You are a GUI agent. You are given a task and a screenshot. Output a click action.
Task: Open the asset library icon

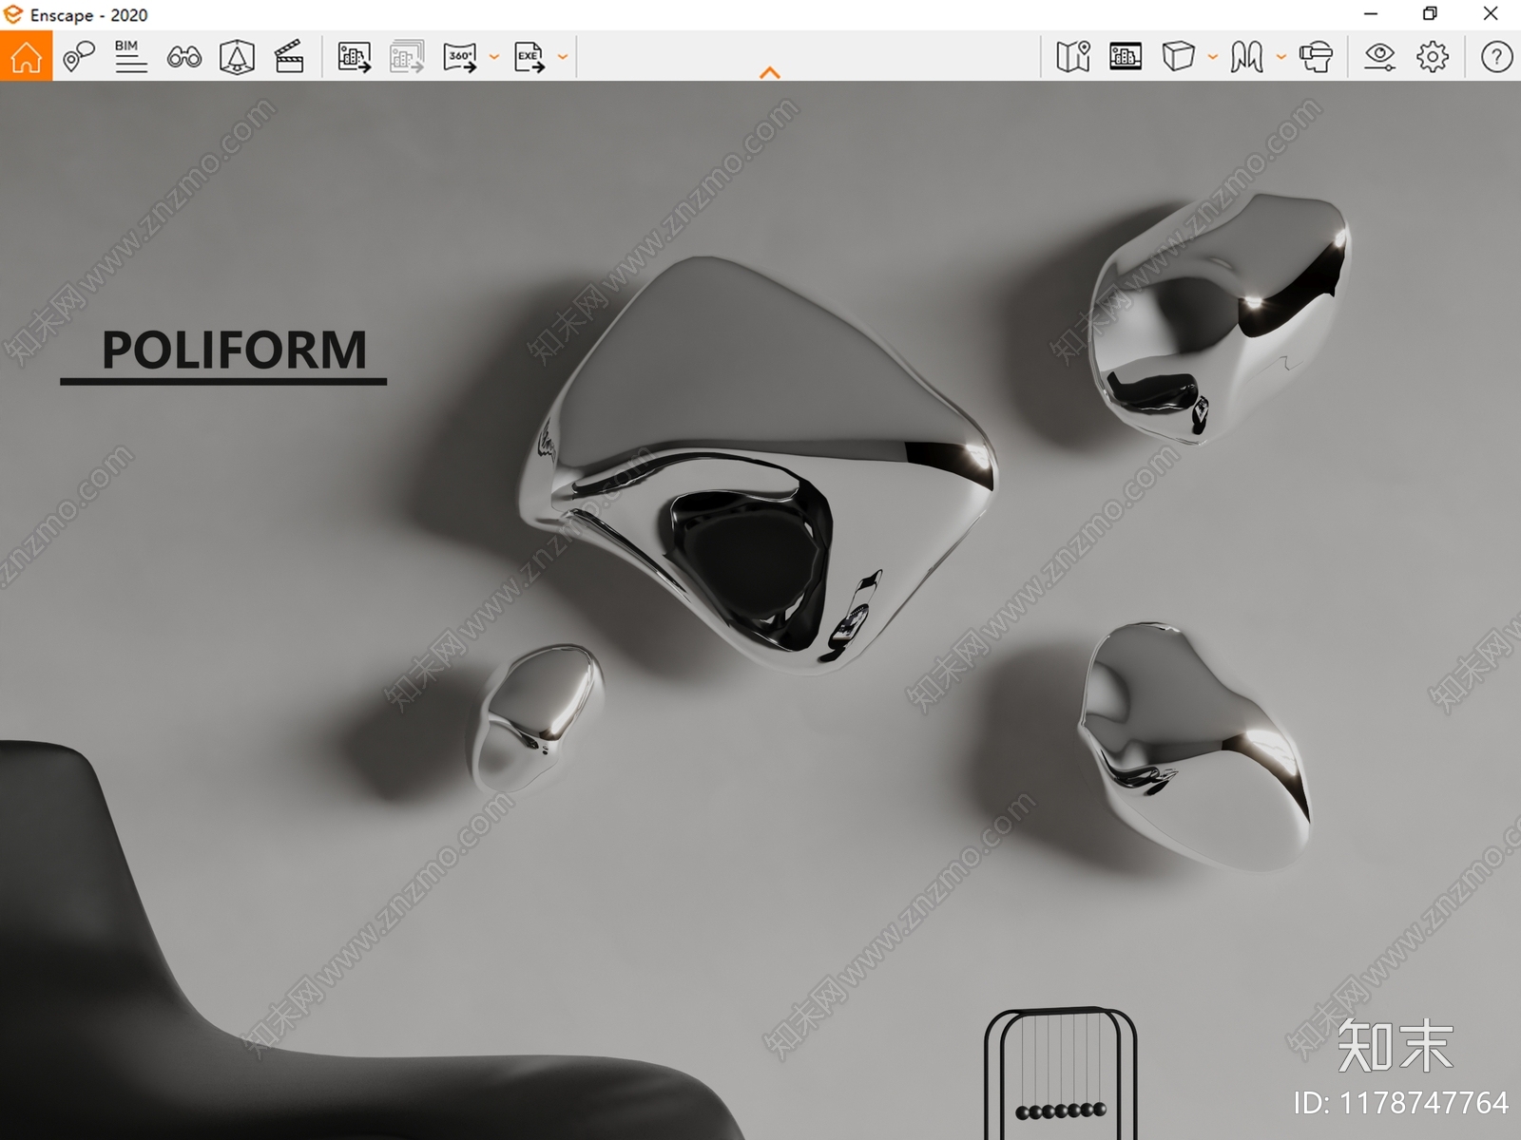click(x=237, y=58)
